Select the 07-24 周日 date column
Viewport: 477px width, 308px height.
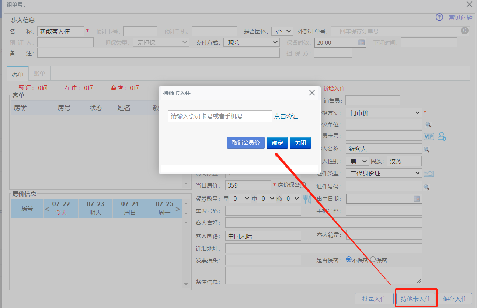pos(130,209)
